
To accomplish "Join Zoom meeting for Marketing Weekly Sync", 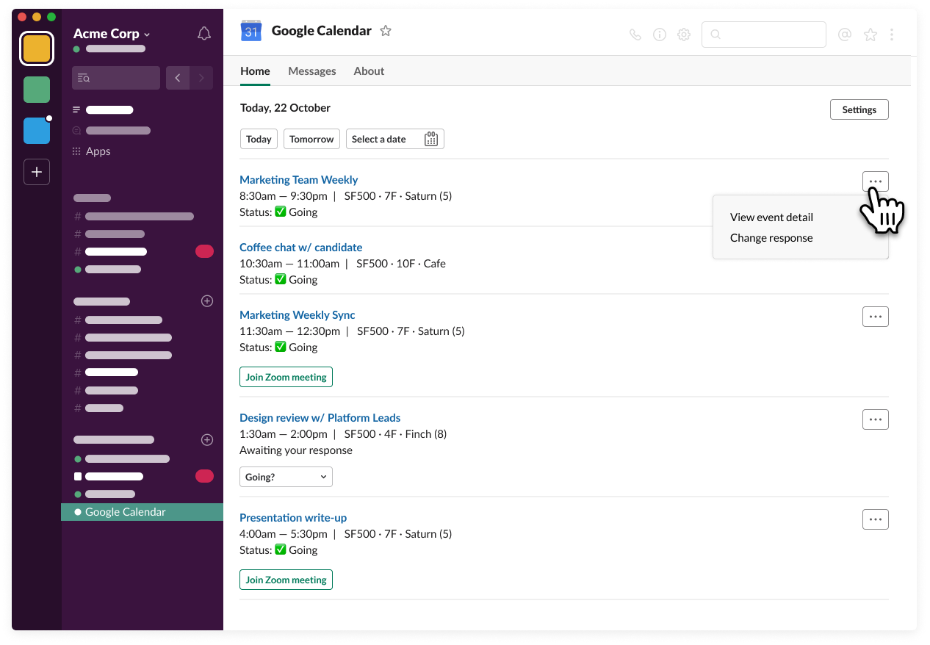I will tap(286, 377).
